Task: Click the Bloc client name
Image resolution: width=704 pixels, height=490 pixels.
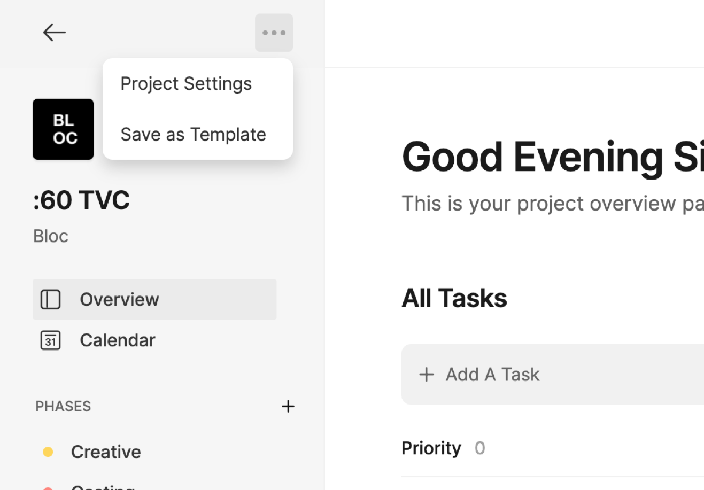Action: tap(51, 236)
